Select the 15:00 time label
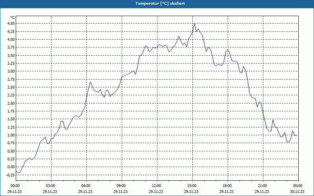The image size is (314, 196). coord(191,186)
